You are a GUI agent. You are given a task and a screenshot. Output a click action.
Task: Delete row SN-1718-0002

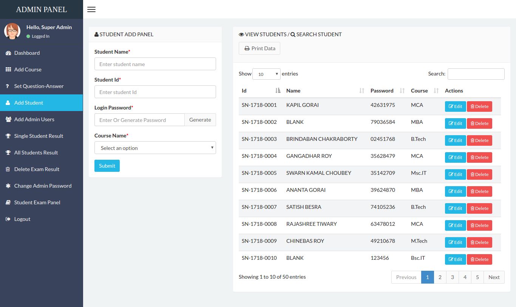tap(479, 123)
